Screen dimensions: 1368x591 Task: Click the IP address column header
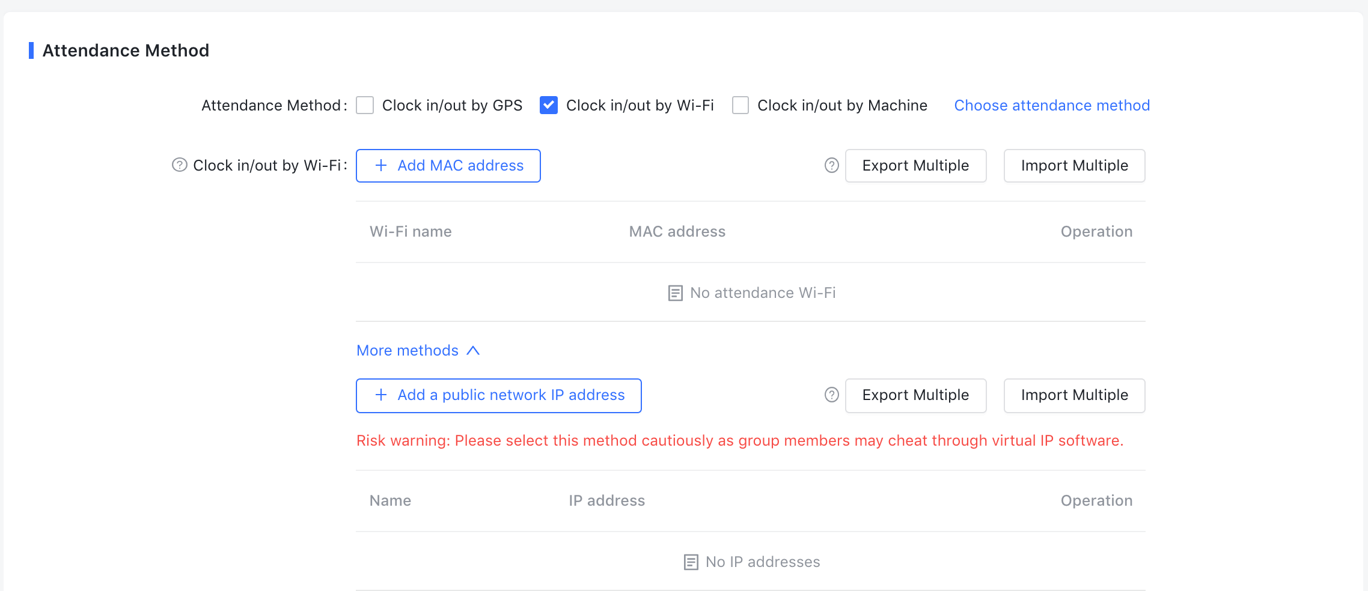pos(606,501)
